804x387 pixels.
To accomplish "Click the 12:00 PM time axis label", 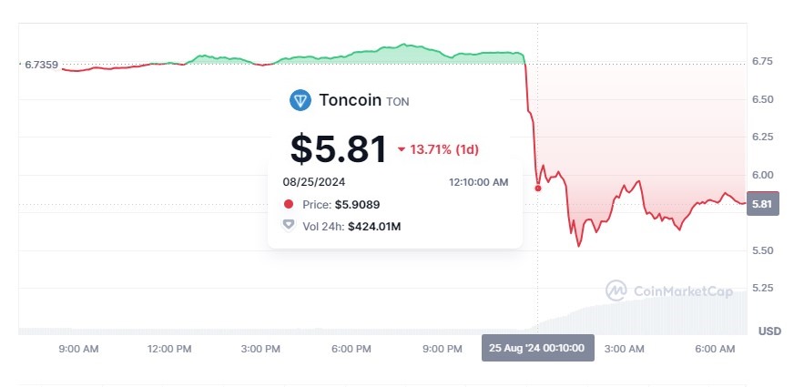I will (169, 349).
